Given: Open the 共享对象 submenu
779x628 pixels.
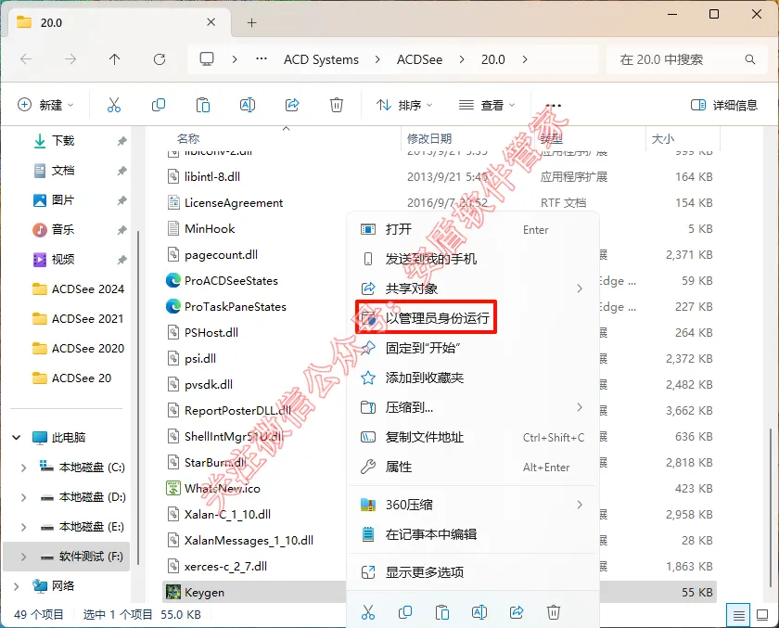Looking at the screenshot, I should (x=473, y=288).
